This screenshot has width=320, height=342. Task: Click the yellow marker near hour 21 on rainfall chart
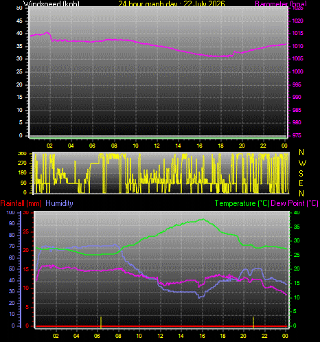click(253, 322)
